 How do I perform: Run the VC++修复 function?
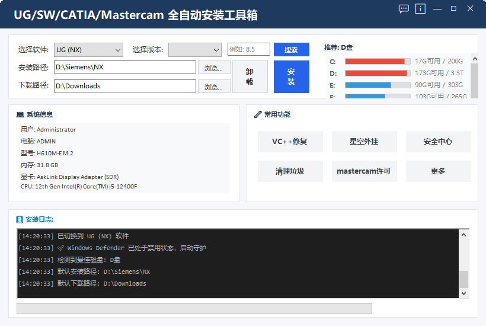click(290, 142)
